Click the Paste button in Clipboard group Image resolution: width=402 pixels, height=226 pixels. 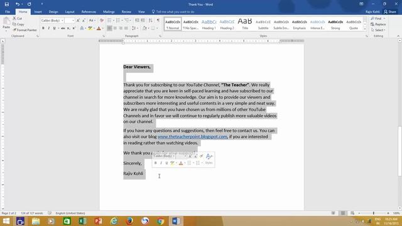click(6, 24)
